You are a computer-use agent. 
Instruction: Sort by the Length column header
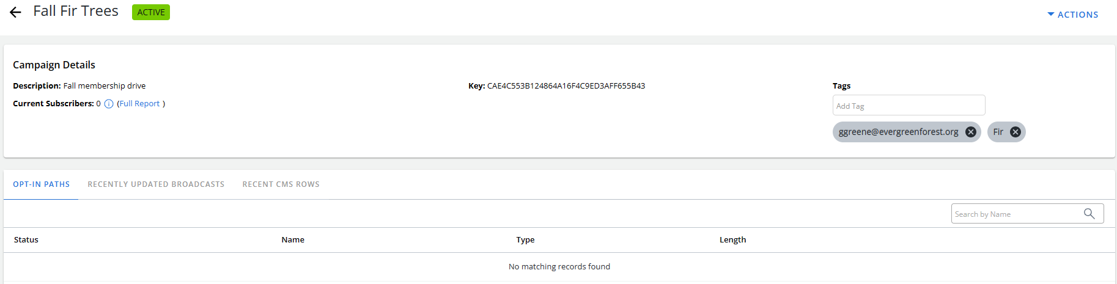point(732,240)
